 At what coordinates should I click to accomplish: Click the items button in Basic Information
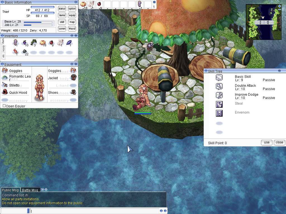tap(62, 15)
